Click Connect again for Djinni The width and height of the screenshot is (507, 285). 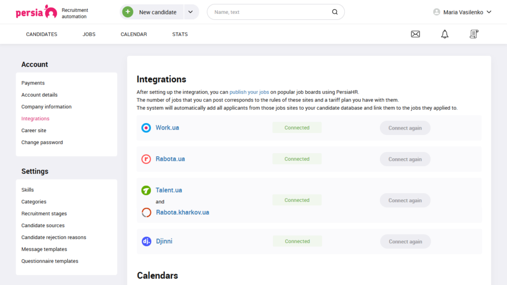405,241
